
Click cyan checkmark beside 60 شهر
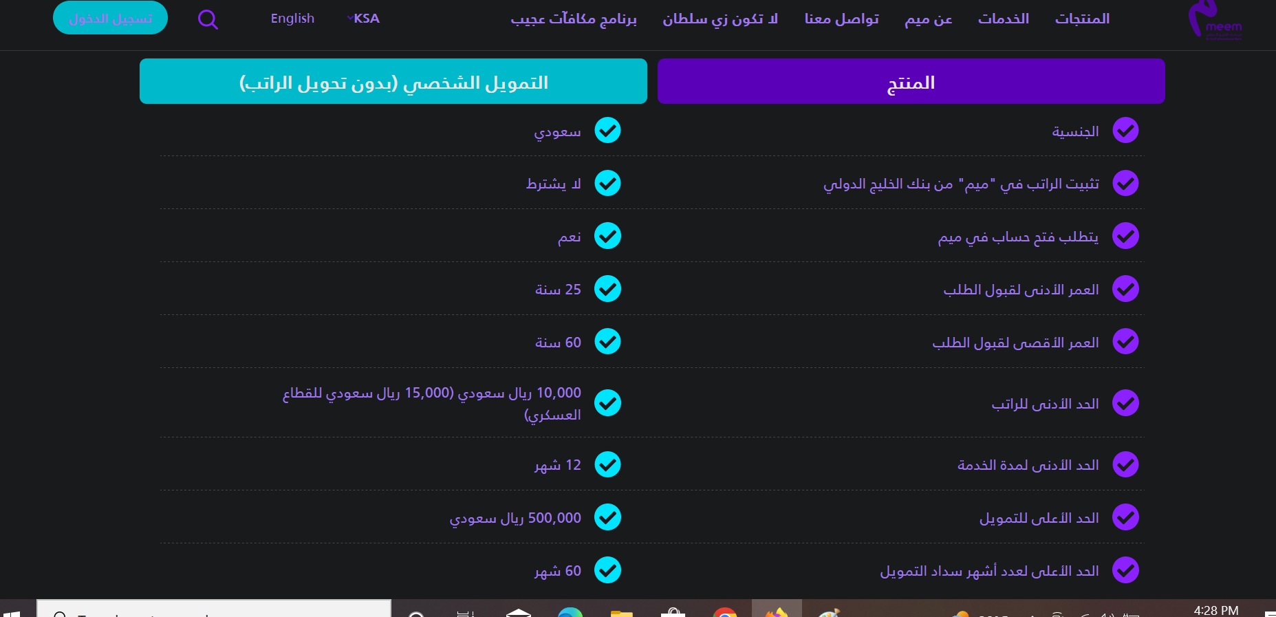[607, 570]
